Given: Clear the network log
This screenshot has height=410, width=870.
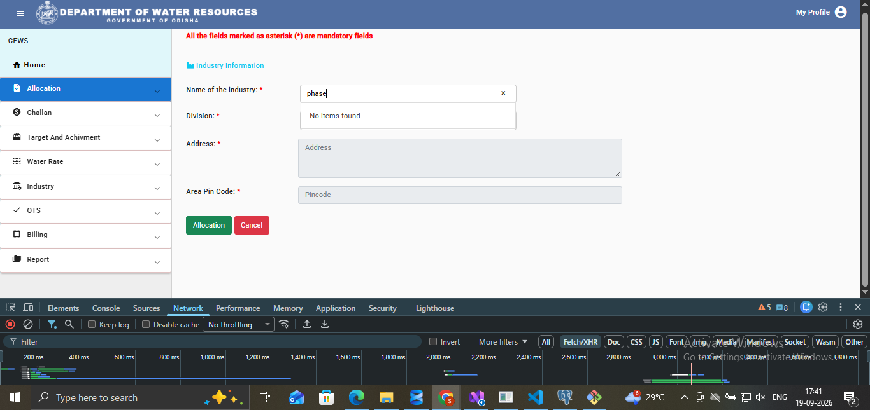Looking at the screenshot, I should click(28, 324).
